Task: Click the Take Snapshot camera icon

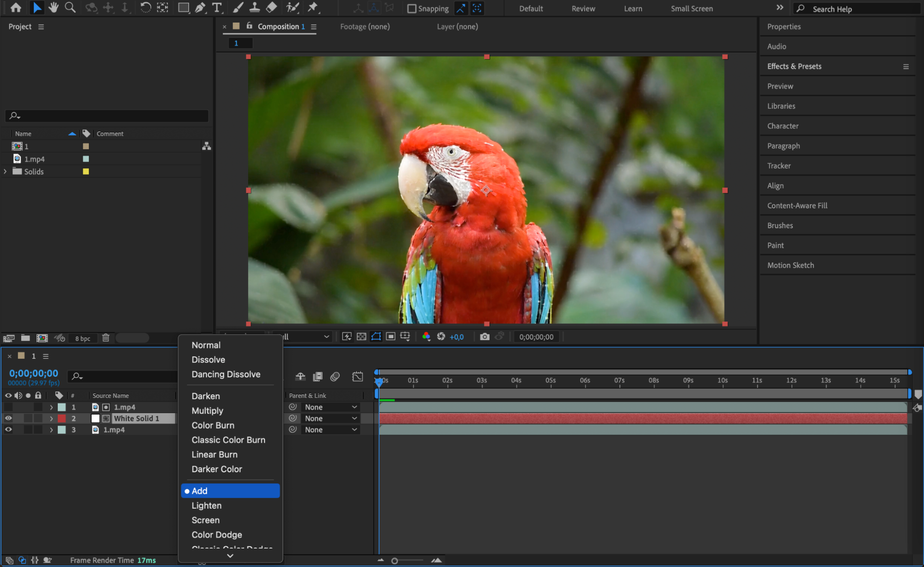Action: pos(484,337)
